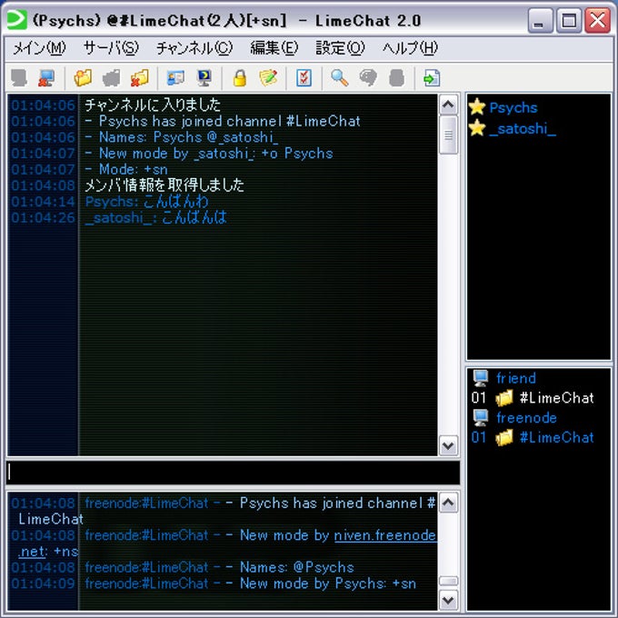This screenshot has height=618, width=618.
Task: Click the 'Names: Psychs @_satoshi_' log line
Action: click(x=182, y=137)
